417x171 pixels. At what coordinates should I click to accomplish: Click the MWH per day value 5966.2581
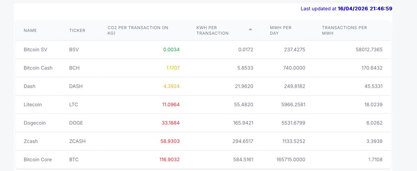293,105
